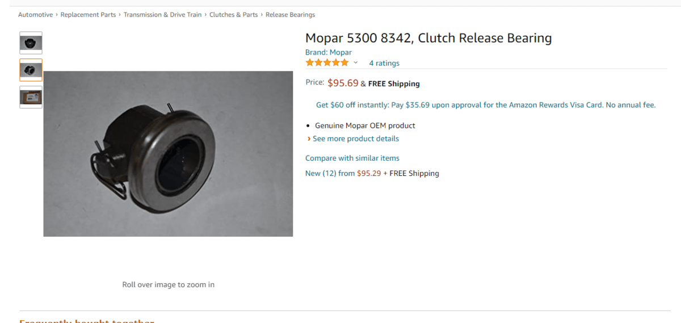Navigate to Clutches & Parts breadcrumb
This screenshot has width=681, height=323.
pos(233,15)
